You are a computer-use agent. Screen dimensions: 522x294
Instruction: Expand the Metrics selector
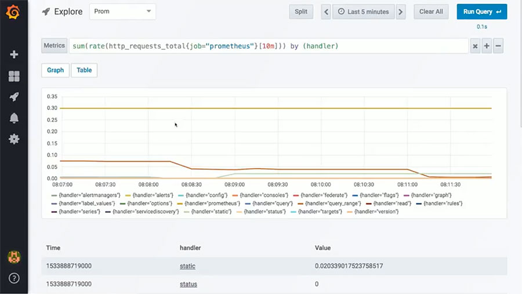55,46
